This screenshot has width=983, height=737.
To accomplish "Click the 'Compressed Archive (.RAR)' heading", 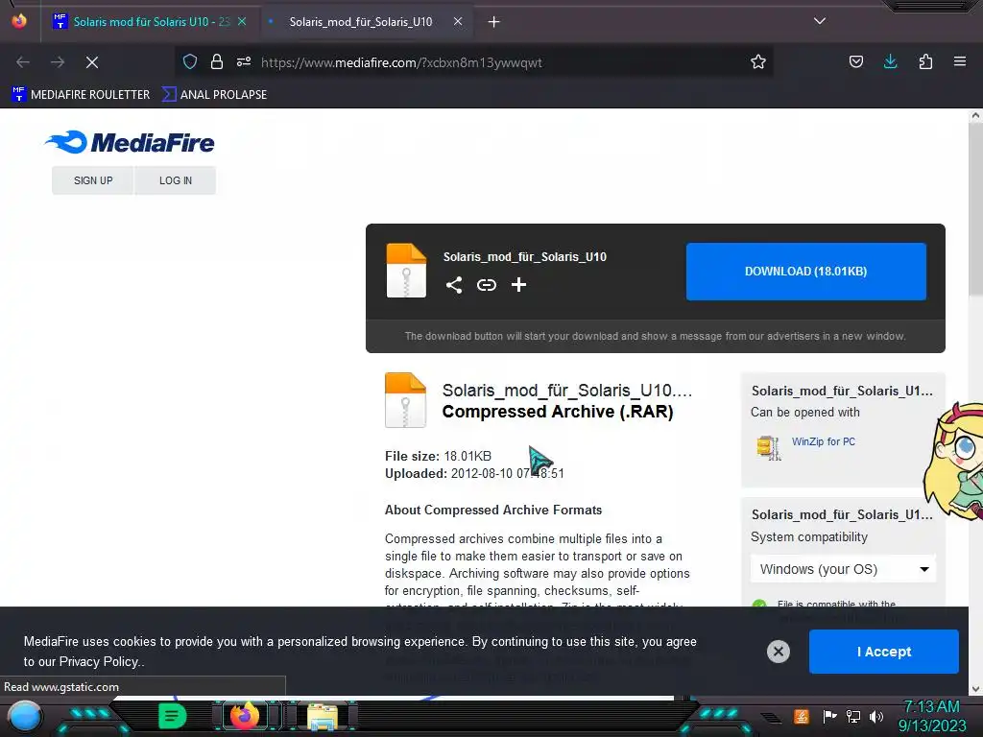I will click(558, 412).
